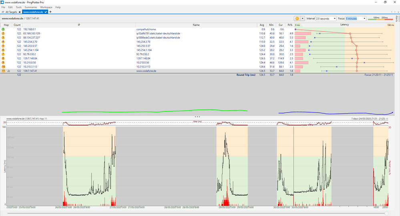Open the 7 days timeline range dropdown

coord(387,119)
